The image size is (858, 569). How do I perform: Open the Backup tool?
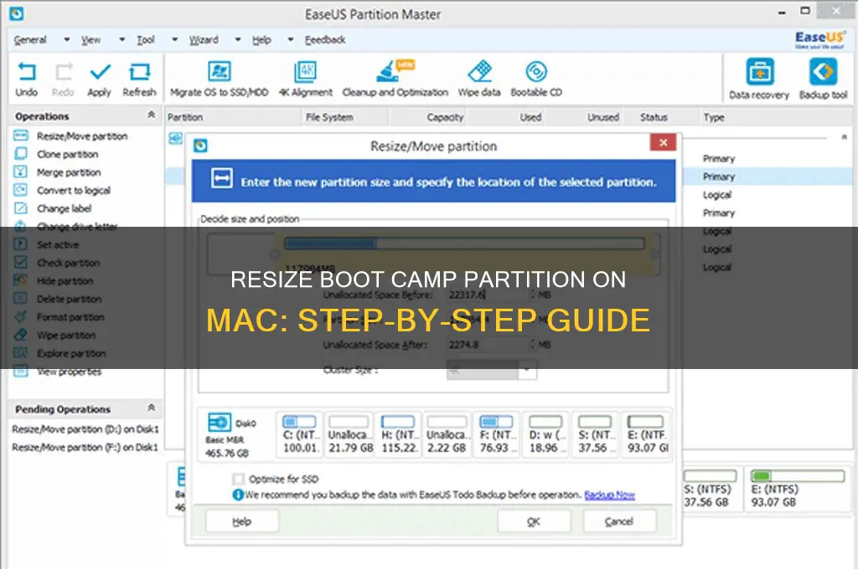click(x=823, y=79)
